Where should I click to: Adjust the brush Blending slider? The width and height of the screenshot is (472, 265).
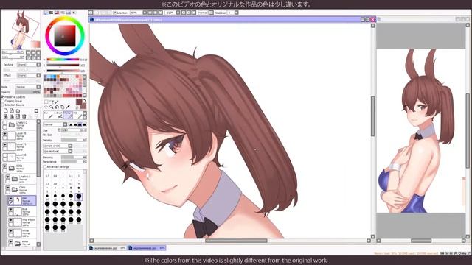coord(74,157)
